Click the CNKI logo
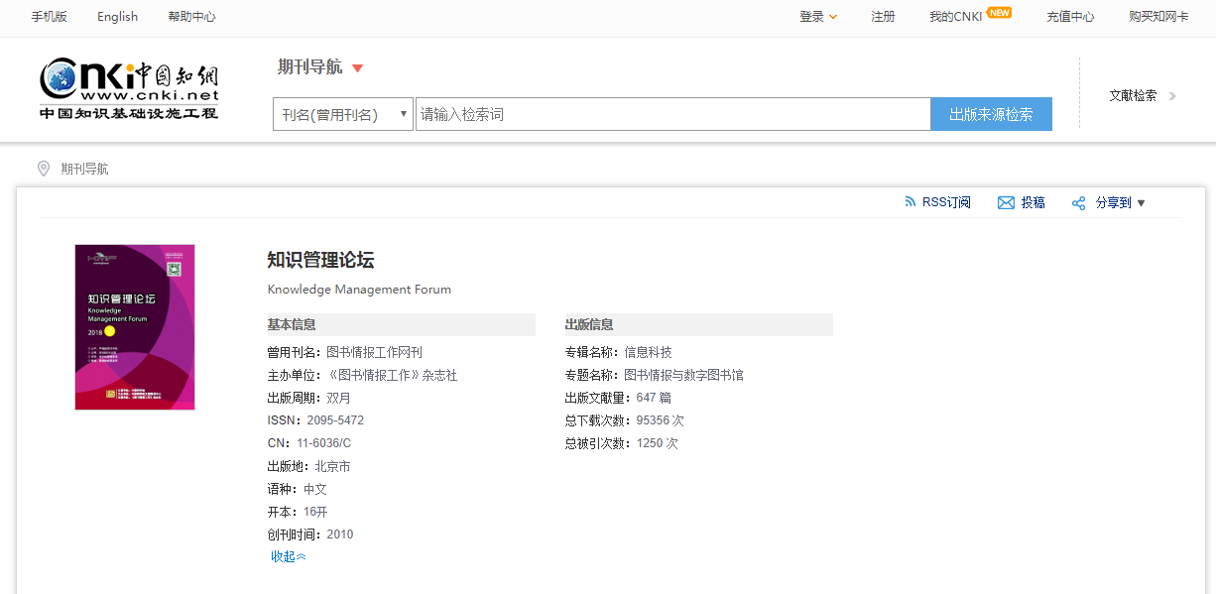 point(129,88)
